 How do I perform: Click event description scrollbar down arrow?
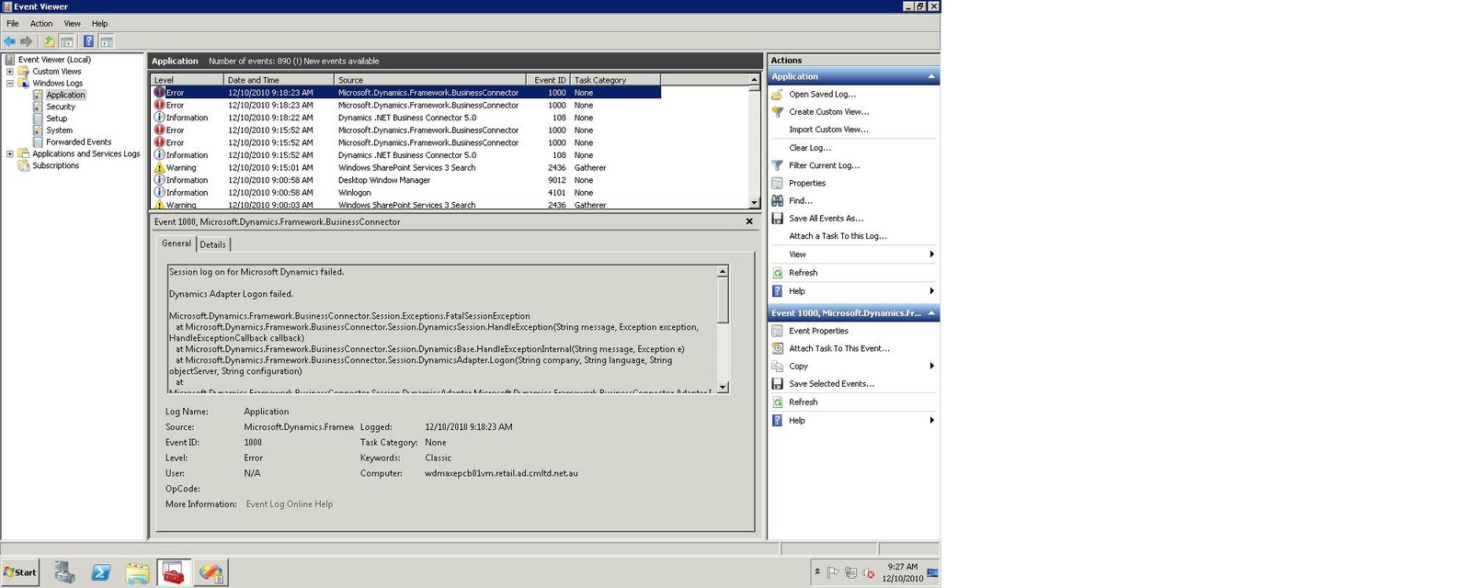(x=723, y=388)
